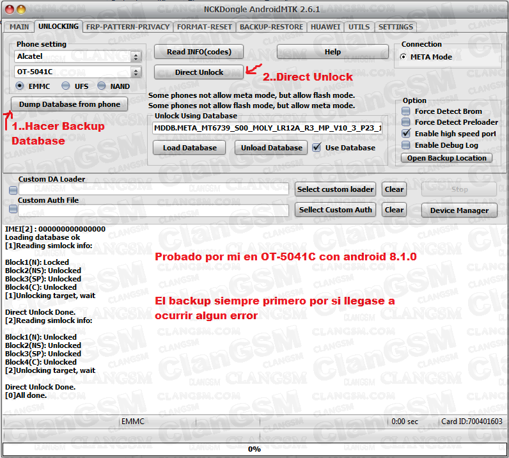Open the FRP-PATTERN-PRIVACY tab
The image size is (509, 458).
(128, 27)
